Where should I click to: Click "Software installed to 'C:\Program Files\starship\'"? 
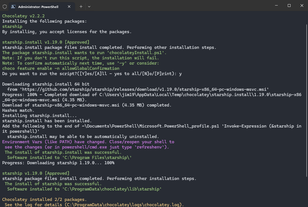pyautogui.click(x=69, y=158)
